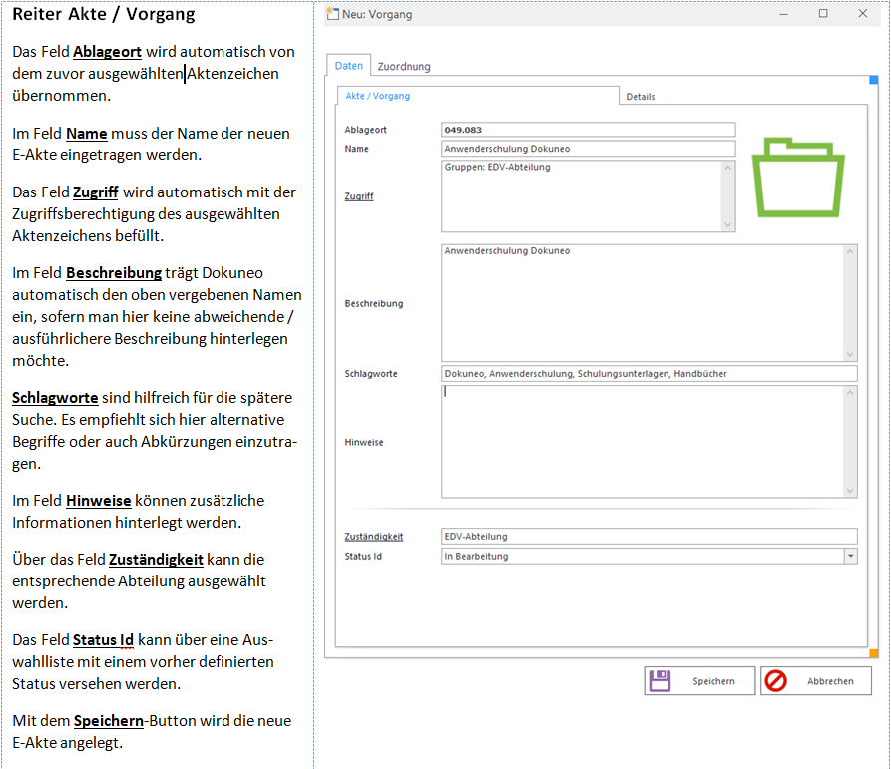Viewport: 891px width, 769px height.
Task: Click the green folder icon
Action: tap(798, 178)
